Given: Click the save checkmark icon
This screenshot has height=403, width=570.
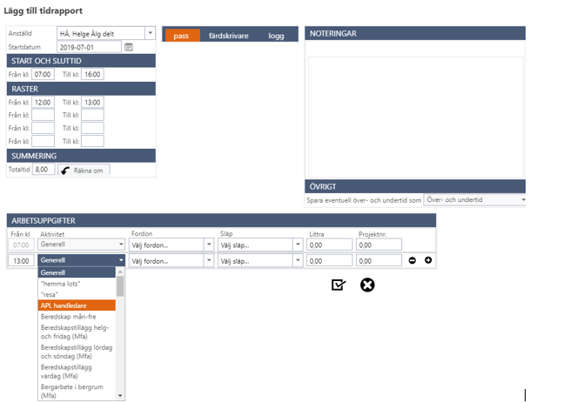Looking at the screenshot, I should (x=339, y=285).
